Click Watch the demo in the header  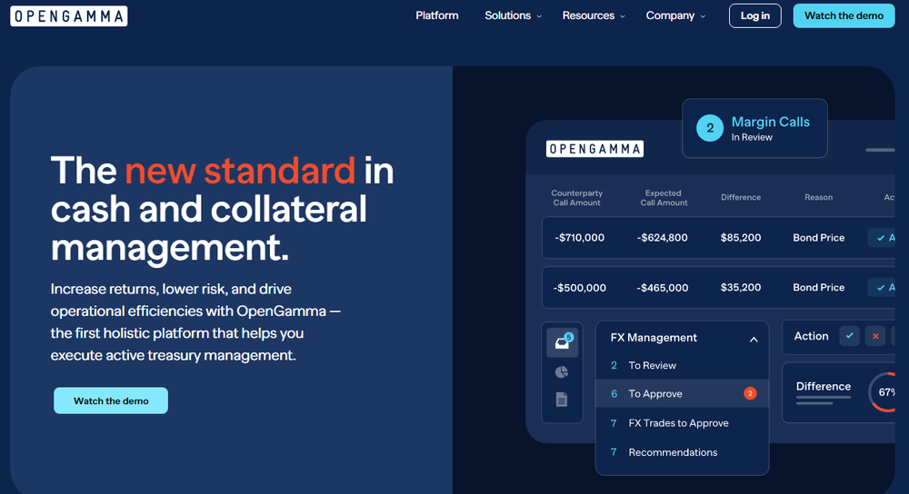[844, 15]
